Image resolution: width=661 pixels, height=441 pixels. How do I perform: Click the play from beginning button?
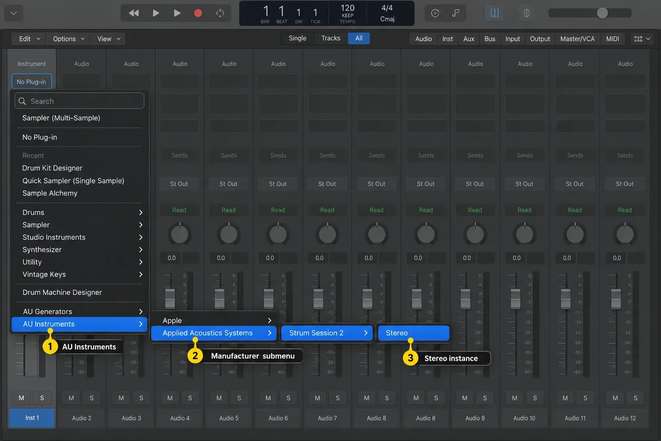coord(156,13)
